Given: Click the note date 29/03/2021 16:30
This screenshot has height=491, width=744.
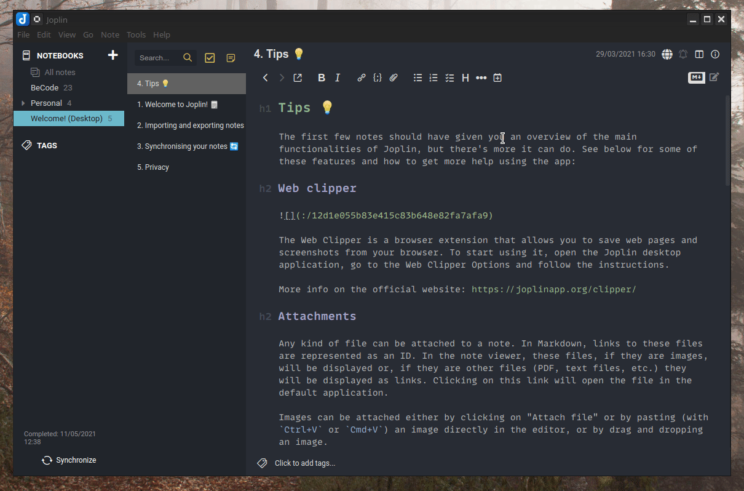Looking at the screenshot, I should click(x=625, y=54).
